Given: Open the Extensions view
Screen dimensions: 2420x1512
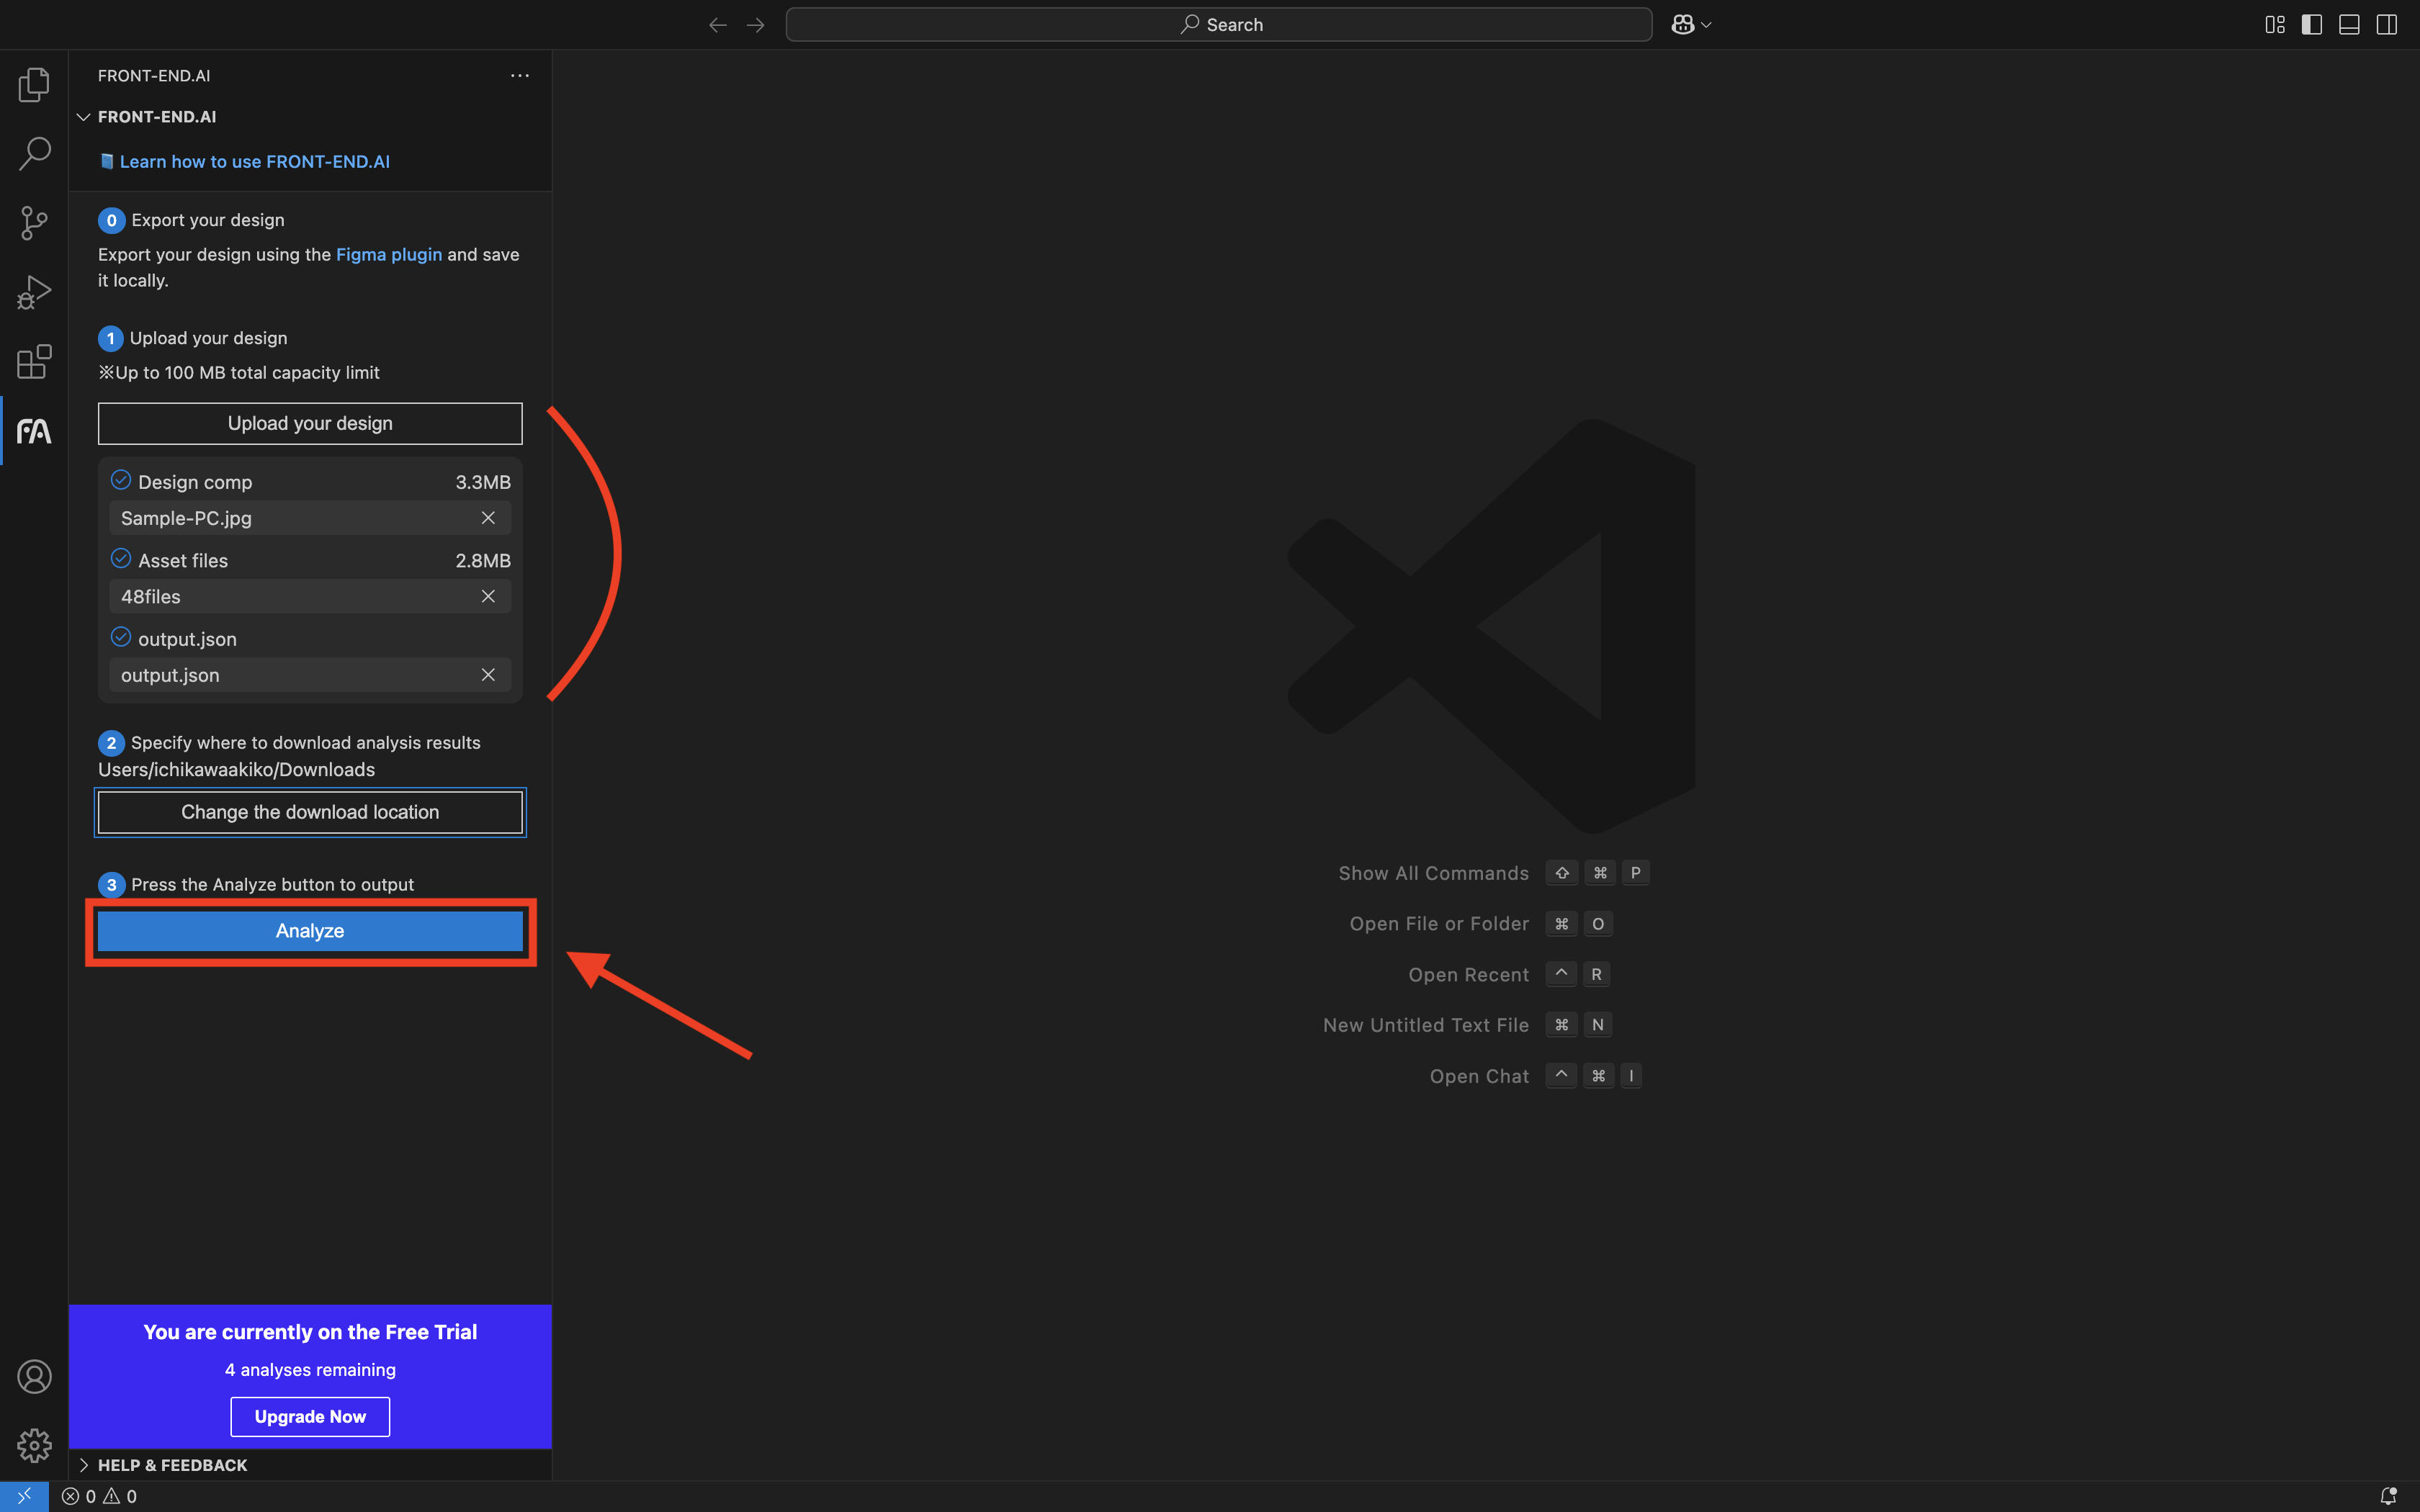Looking at the screenshot, I should point(34,361).
